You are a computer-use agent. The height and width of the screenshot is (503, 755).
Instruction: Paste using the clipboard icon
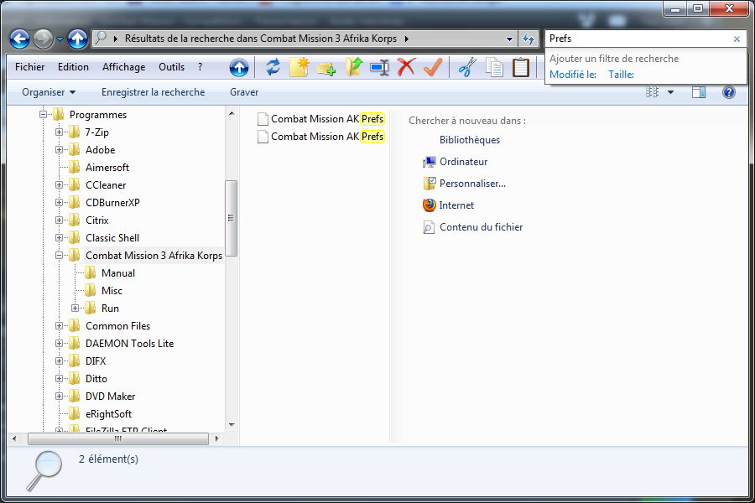point(520,67)
